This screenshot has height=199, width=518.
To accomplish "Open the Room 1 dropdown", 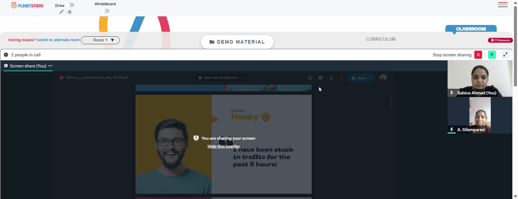I will coord(100,40).
